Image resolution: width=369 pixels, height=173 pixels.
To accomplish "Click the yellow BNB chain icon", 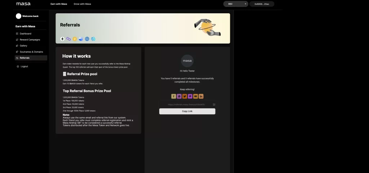I will [x=75, y=39].
